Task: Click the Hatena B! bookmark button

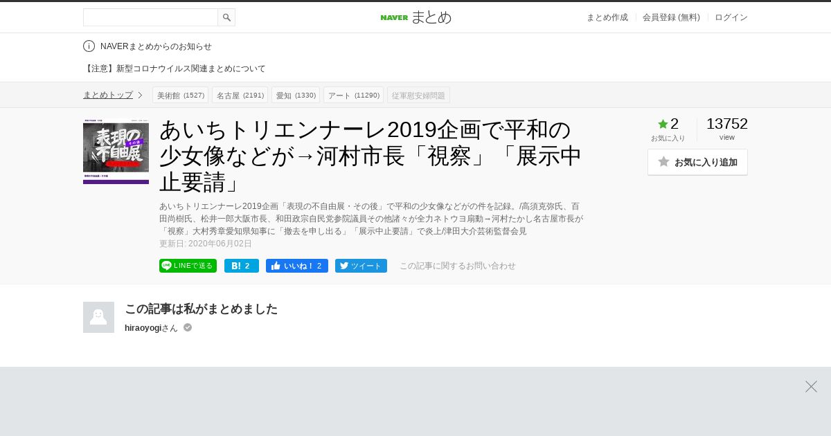Action: [x=242, y=266]
